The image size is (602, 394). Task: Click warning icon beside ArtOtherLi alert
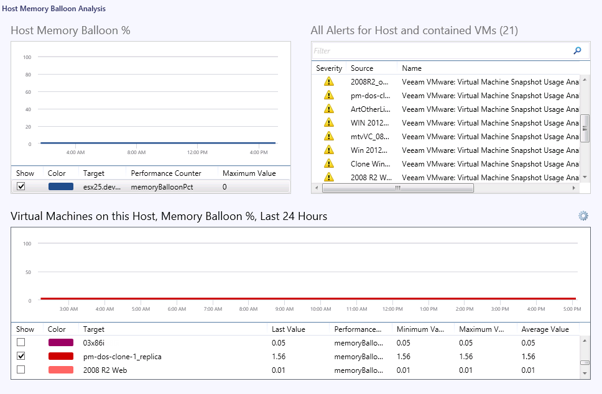pos(329,109)
